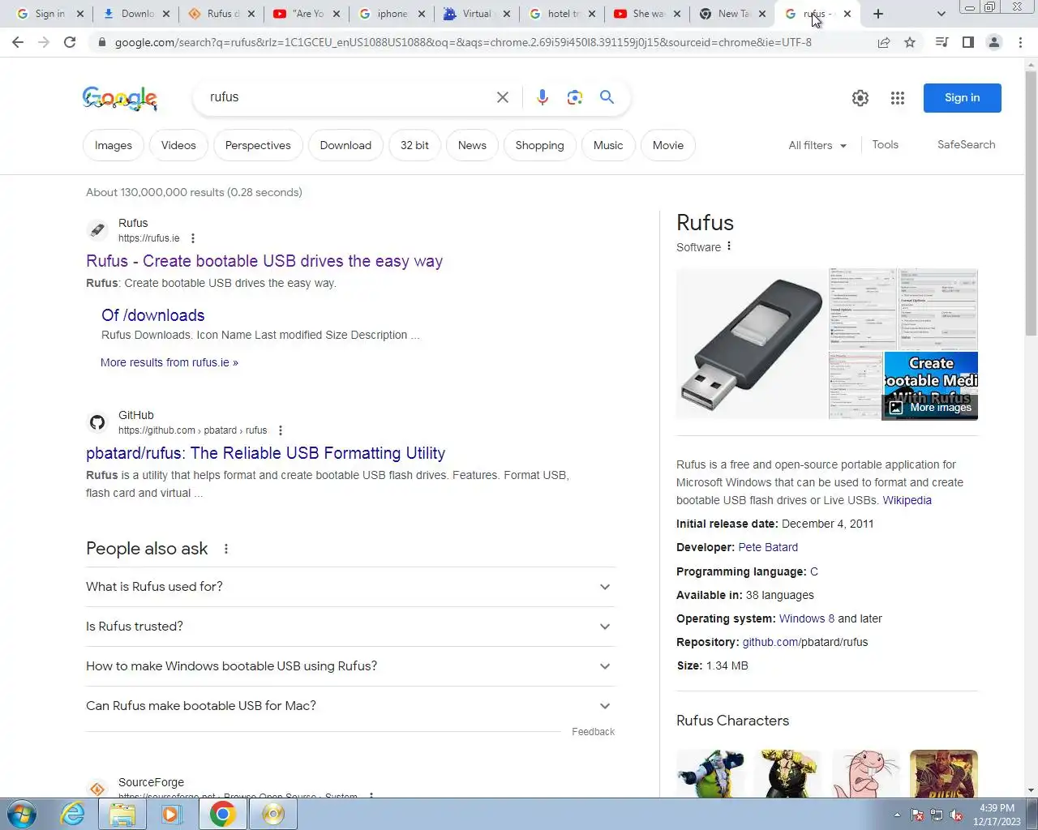This screenshot has height=830, width=1038.
Task: Select the Images filter
Action: click(x=114, y=145)
